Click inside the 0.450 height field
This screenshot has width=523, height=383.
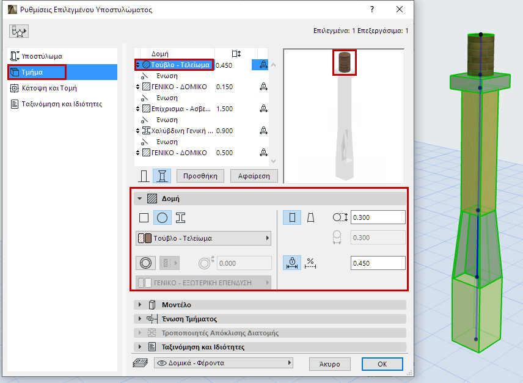click(378, 263)
